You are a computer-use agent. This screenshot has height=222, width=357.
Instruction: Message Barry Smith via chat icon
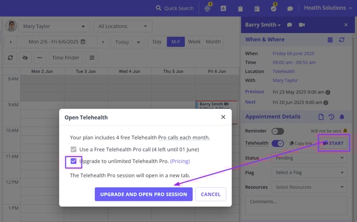coord(290,25)
